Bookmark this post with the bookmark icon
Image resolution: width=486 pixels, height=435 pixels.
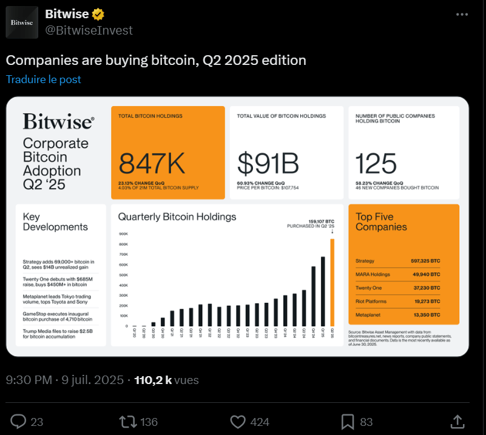tap(348, 422)
